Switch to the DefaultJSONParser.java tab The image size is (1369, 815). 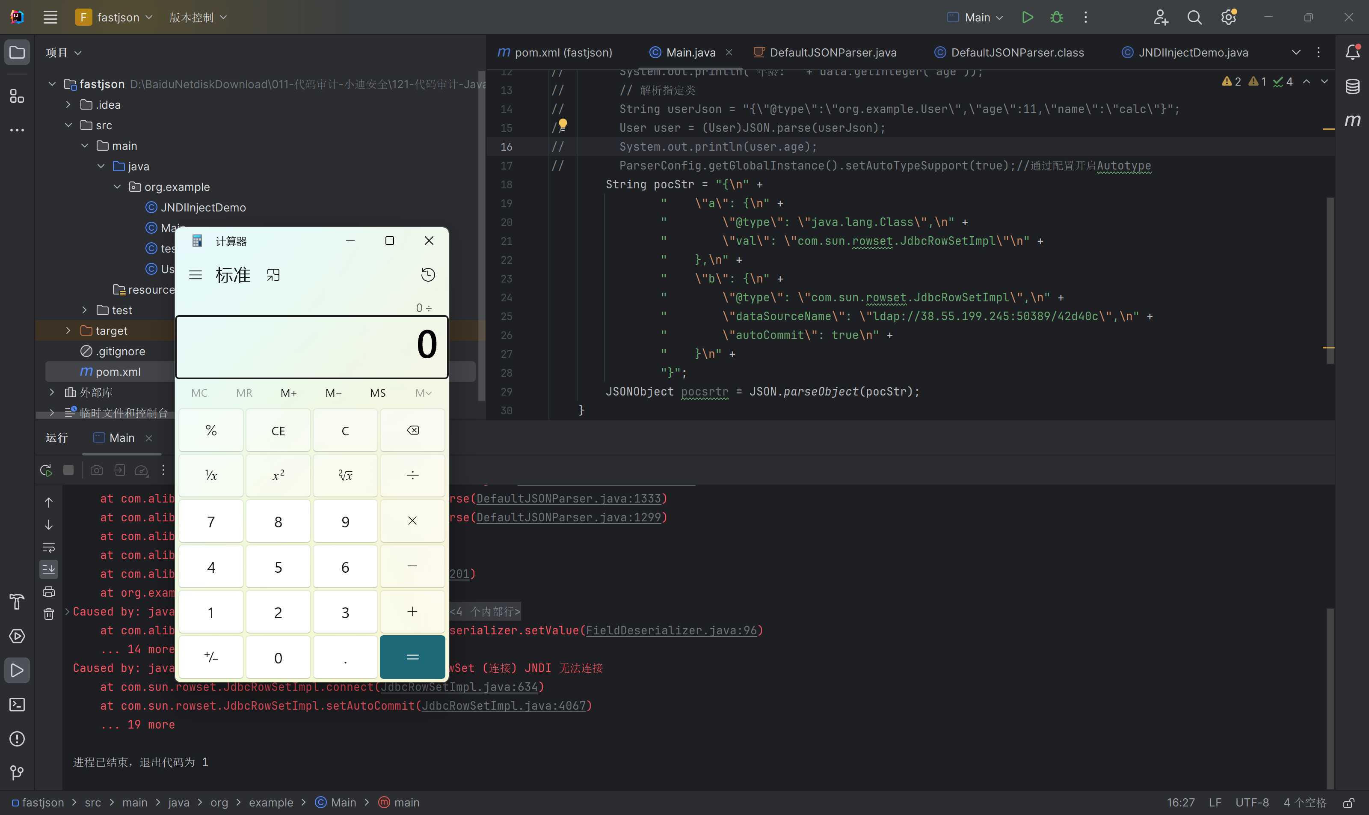click(x=833, y=52)
